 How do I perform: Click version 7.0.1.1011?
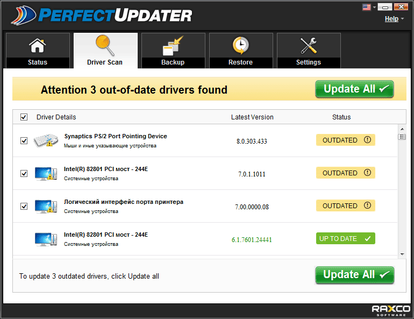click(252, 174)
